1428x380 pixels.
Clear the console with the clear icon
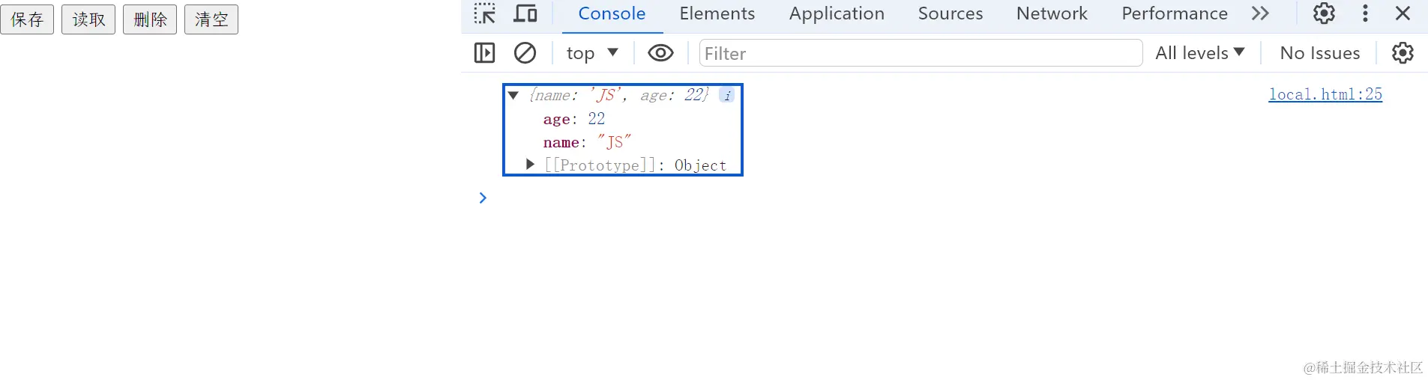point(525,53)
